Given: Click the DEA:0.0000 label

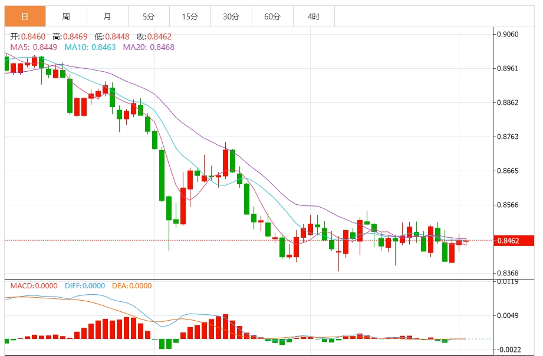Looking at the screenshot, I should click(x=132, y=286).
